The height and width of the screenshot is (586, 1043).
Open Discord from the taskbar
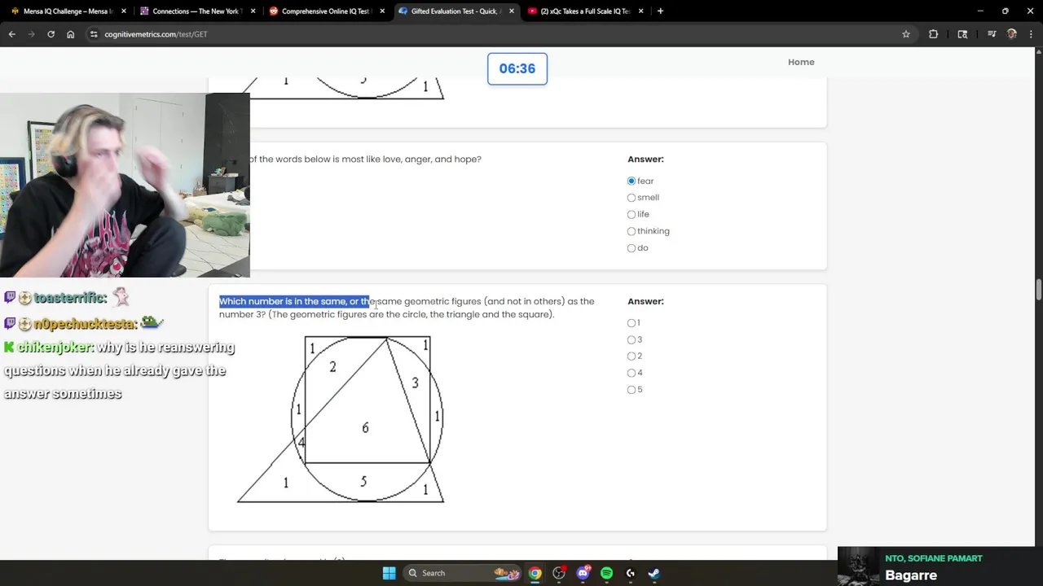click(x=583, y=573)
